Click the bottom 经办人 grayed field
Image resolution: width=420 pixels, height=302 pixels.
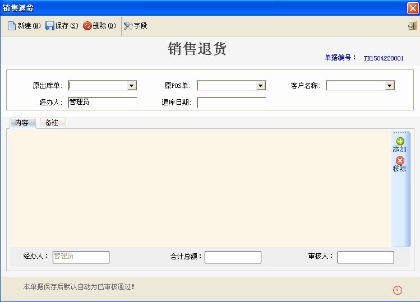81,257
